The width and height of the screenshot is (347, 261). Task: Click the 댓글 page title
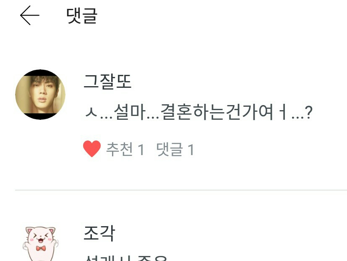(x=82, y=16)
